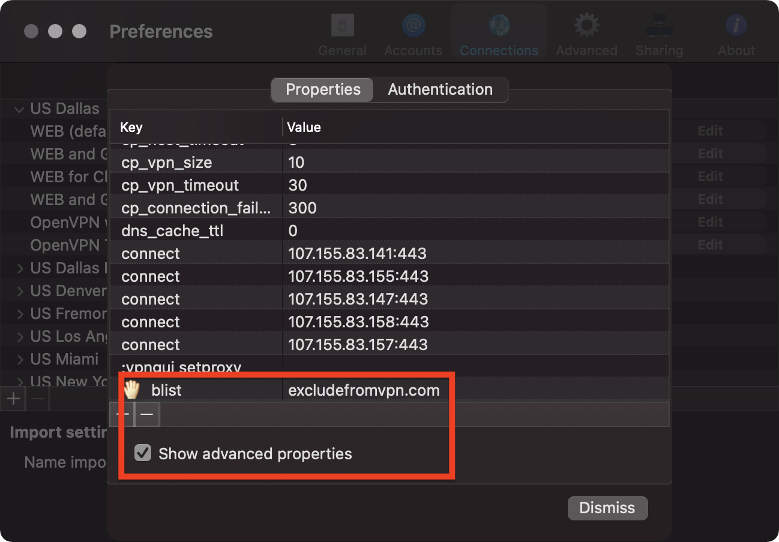779x542 pixels.
Task: Click the Dismiss button
Action: click(x=607, y=508)
